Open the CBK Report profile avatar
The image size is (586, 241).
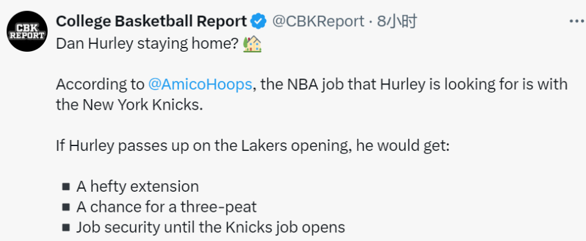[x=27, y=31]
